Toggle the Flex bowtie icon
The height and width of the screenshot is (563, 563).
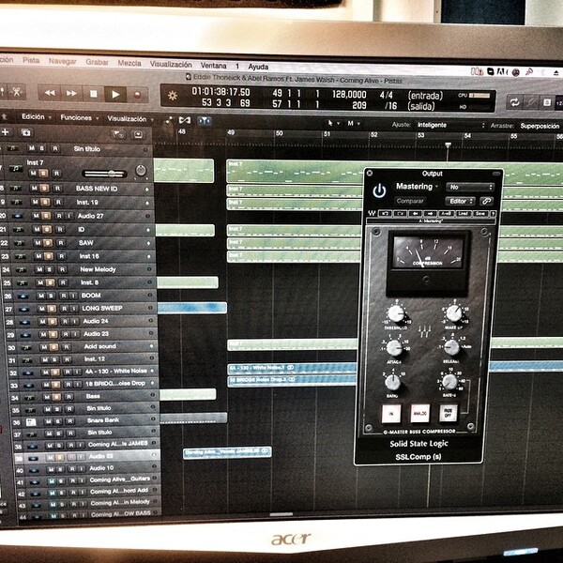pos(185,120)
